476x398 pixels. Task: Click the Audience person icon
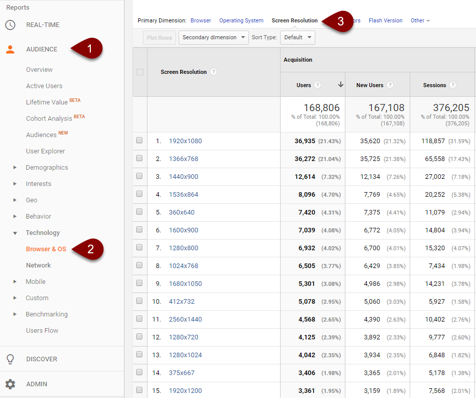click(10, 49)
